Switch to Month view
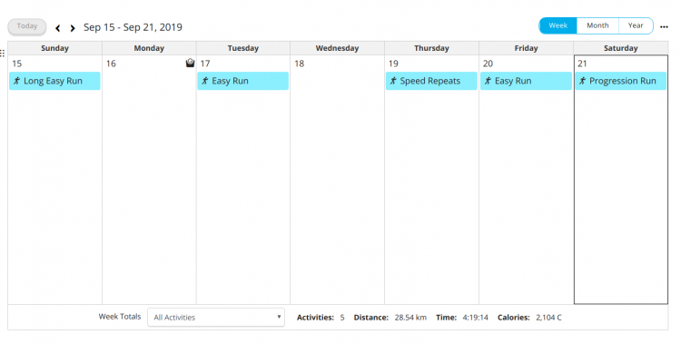The height and width of the screenshot is (344, 681). tap(597, 25)
